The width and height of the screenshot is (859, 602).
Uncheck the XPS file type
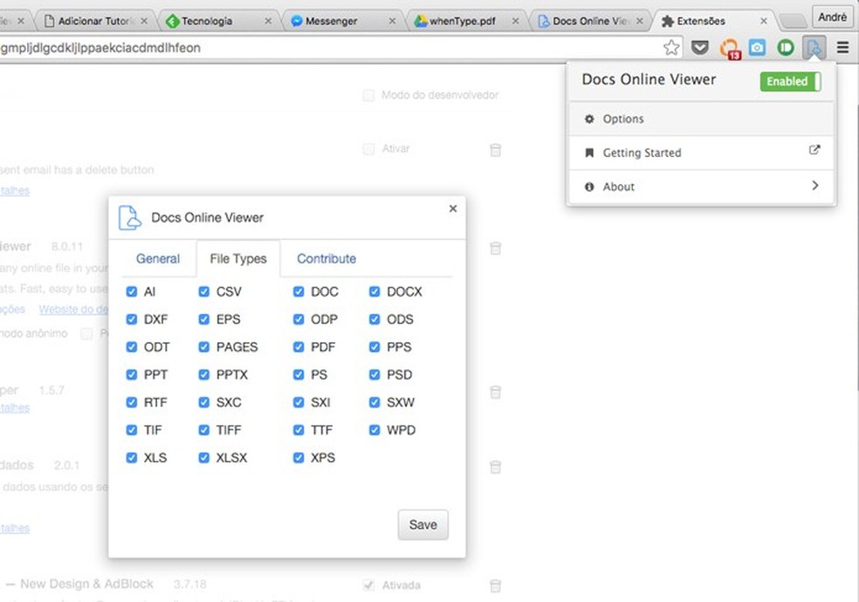(299, 457)
